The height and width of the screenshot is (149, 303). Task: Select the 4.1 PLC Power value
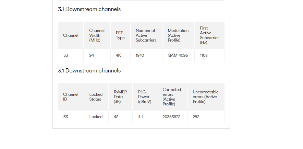pyautogui.click(x=141, y=117)
